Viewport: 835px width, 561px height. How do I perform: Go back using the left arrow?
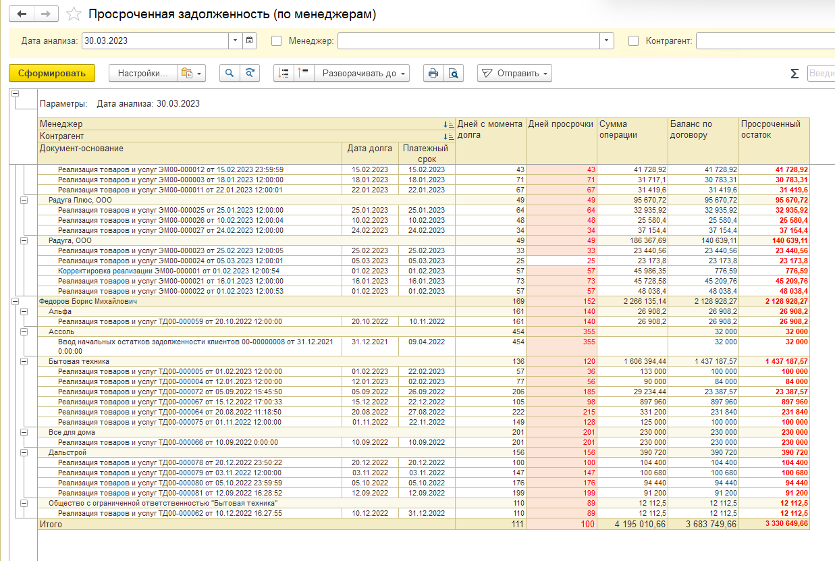(x=22, y=14)
